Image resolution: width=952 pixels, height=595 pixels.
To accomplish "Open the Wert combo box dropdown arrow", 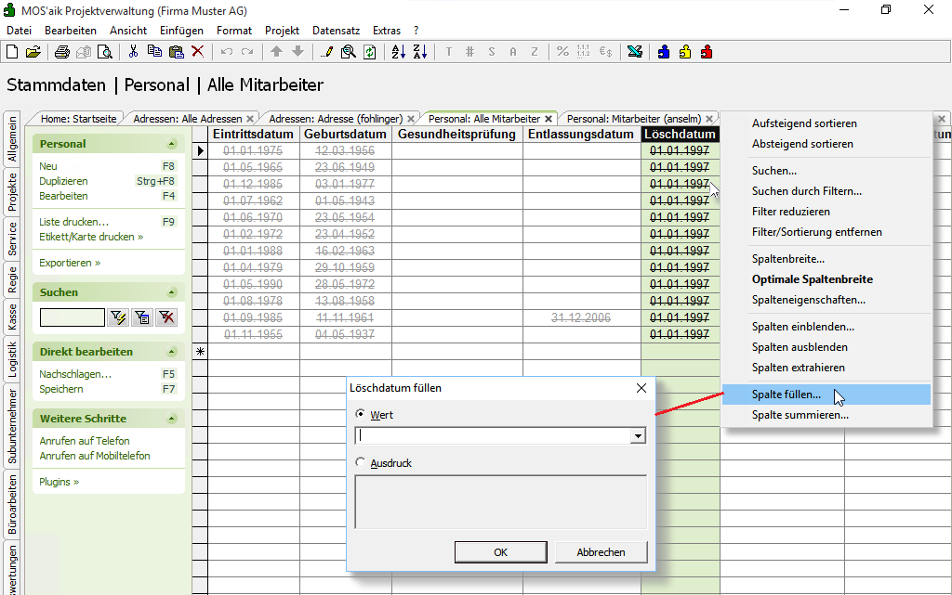I will pos(638,435).
